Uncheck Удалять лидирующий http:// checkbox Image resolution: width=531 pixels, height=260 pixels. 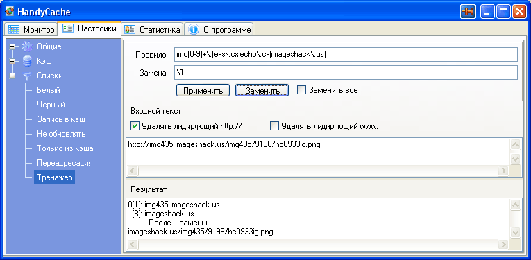[135, 126]
